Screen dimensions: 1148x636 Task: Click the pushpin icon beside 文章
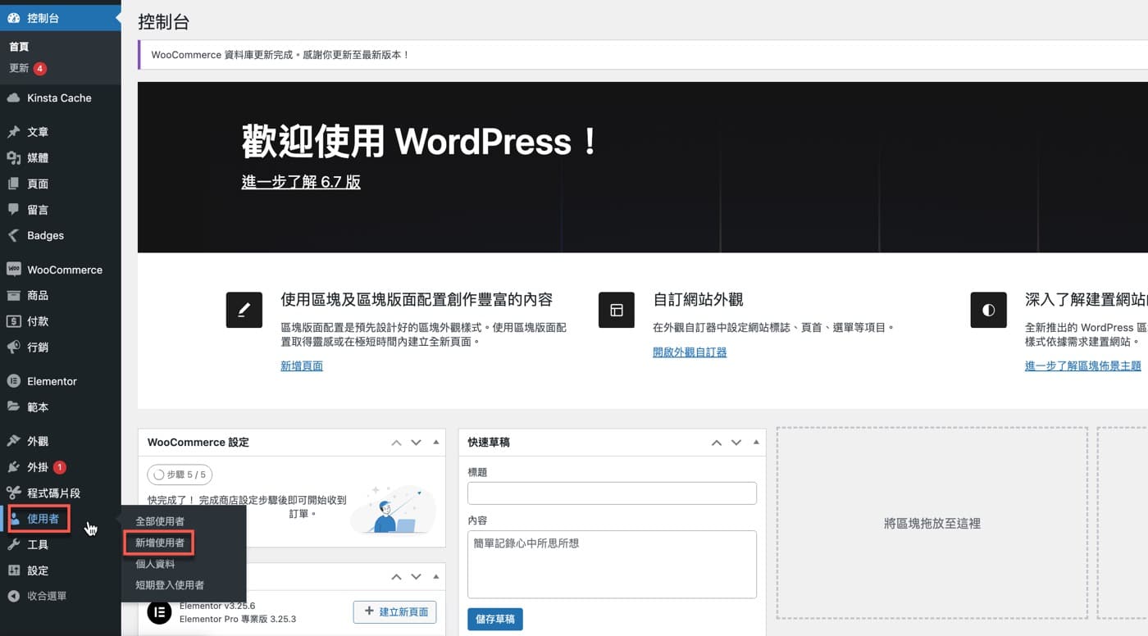point(13,132)
